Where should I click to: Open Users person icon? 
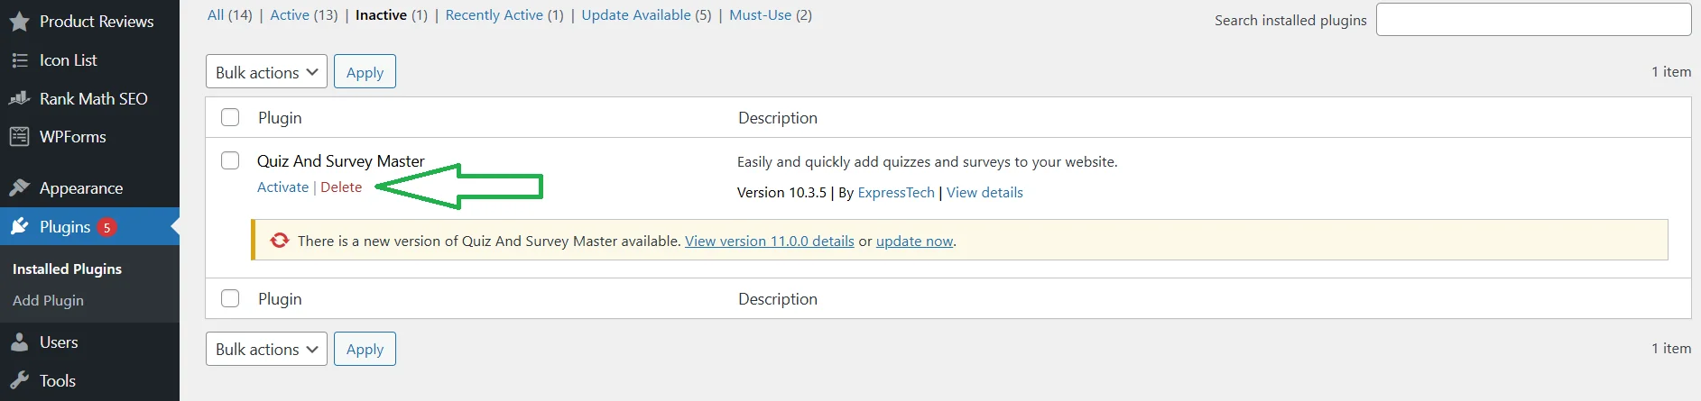[x=19, y=342]
